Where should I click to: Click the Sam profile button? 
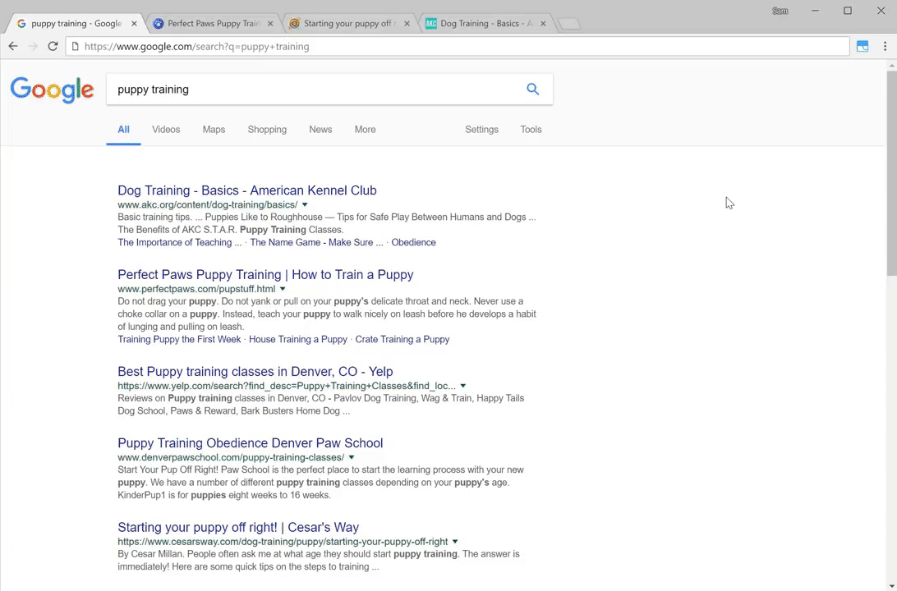(780, 11)
